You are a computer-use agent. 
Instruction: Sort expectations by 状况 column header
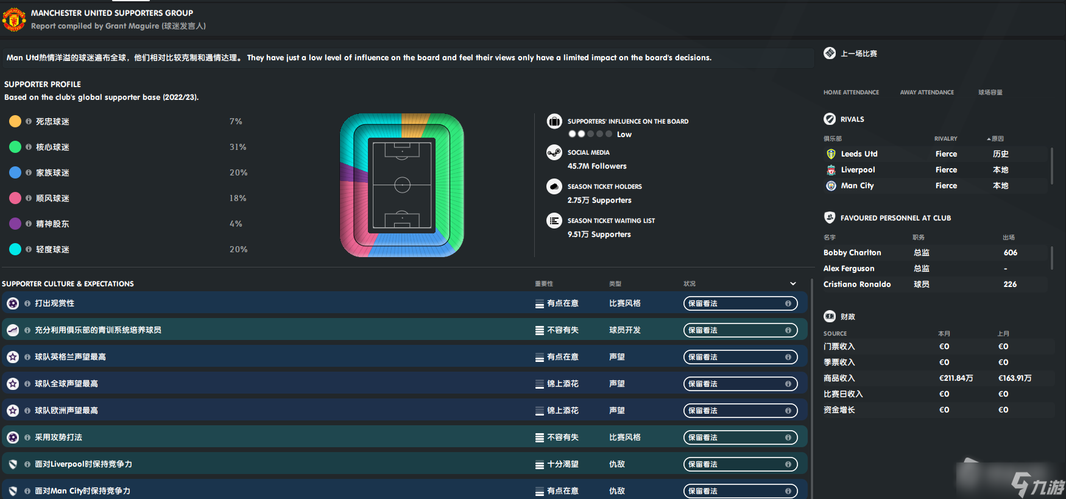690,284
